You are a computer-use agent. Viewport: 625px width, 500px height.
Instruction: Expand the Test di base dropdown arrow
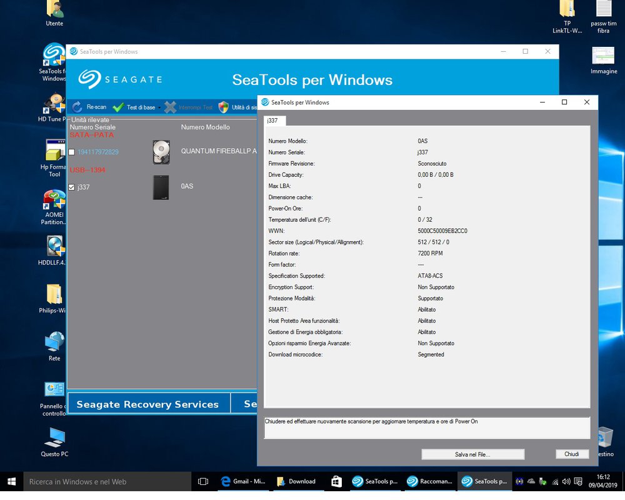click(159, 108)
